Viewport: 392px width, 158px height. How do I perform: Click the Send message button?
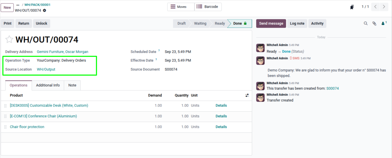271,23
